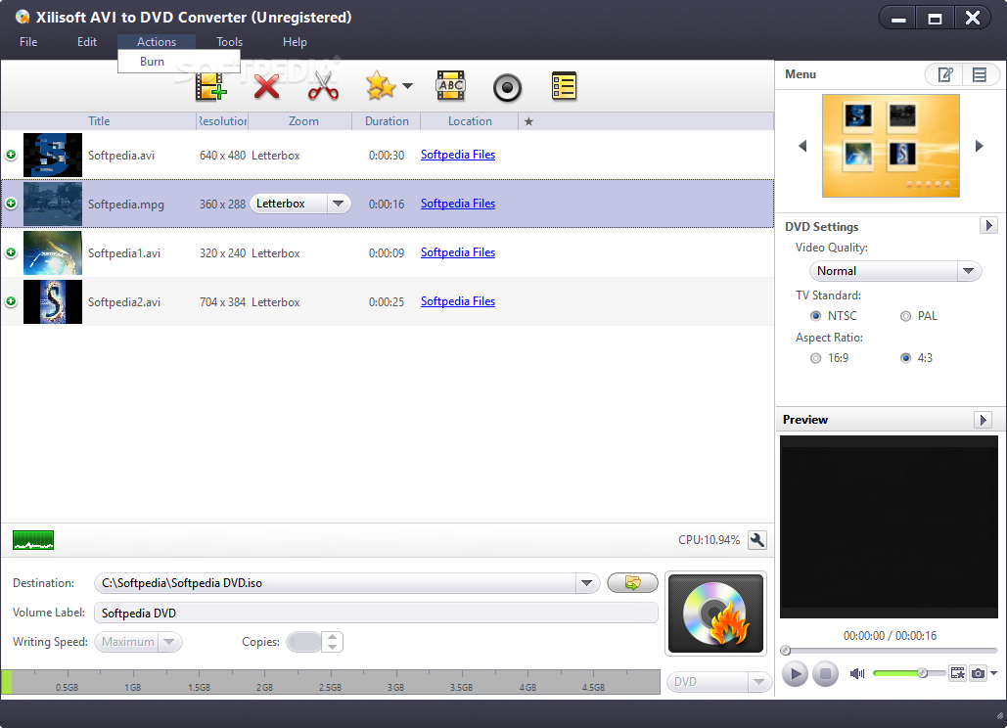
Task: Open Softpedia Files link for Softpedia1.avi
Action: pos(458,252)
